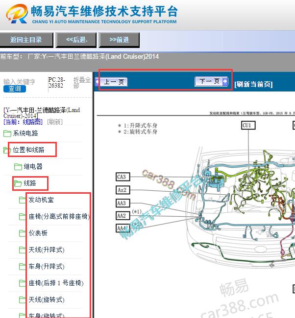
Task: Click note text '1:升降式车身'
Action: pyautogui.click(x=140, y=126)
